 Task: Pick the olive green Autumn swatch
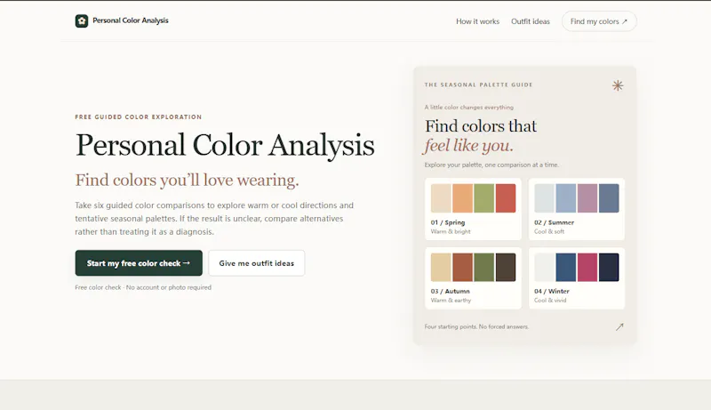point(483,267)
